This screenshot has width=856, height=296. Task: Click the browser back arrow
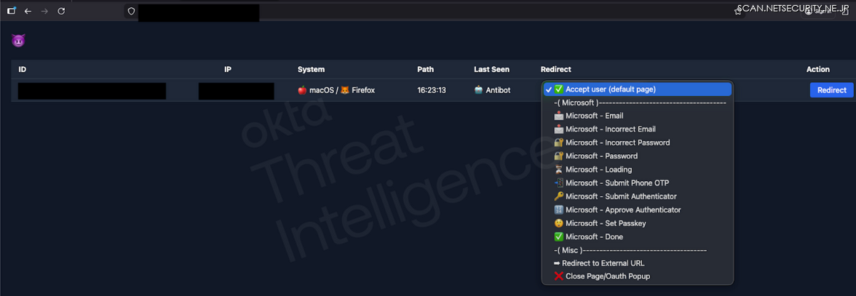28,11
